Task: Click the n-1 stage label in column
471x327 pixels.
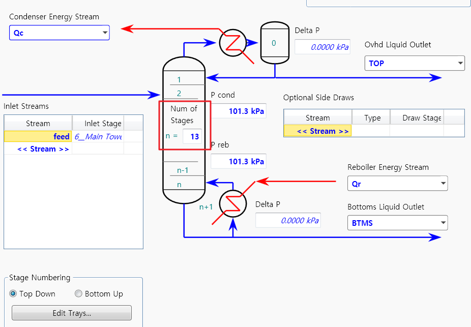Action: pyautogui.click(x=183, y=170)
